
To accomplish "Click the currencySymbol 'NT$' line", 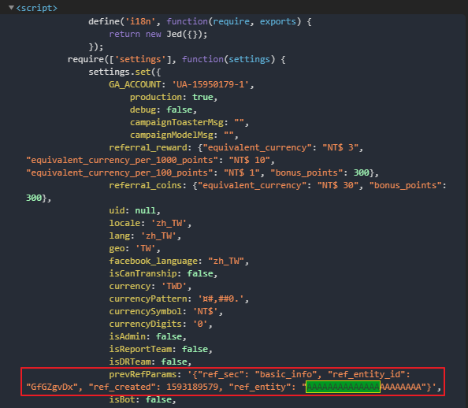I will [x=166, y=311].
